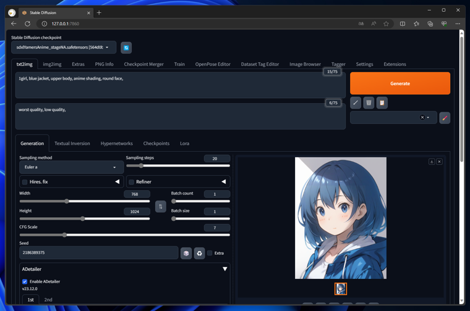Adjust the CFG Scale slider

click(125, 235)
